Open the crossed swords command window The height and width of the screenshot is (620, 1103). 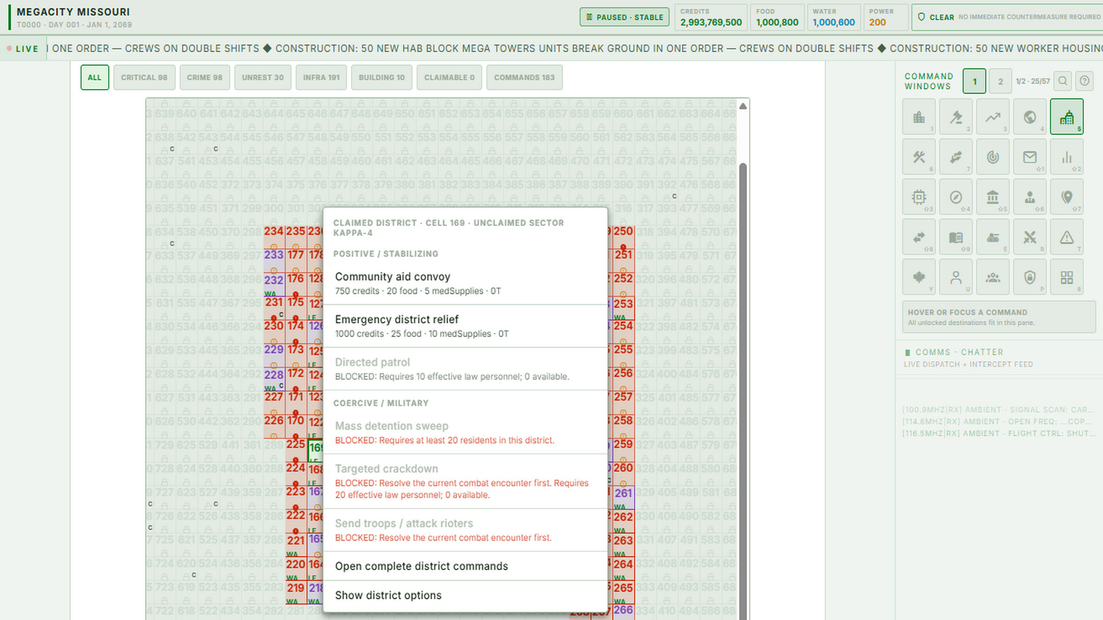pyautogui.click(x=1029, y=237)
